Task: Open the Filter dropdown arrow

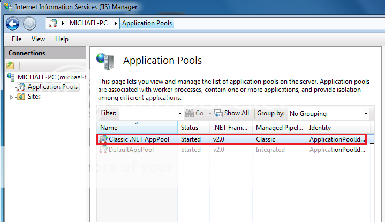Action: [x=180, y=114]
